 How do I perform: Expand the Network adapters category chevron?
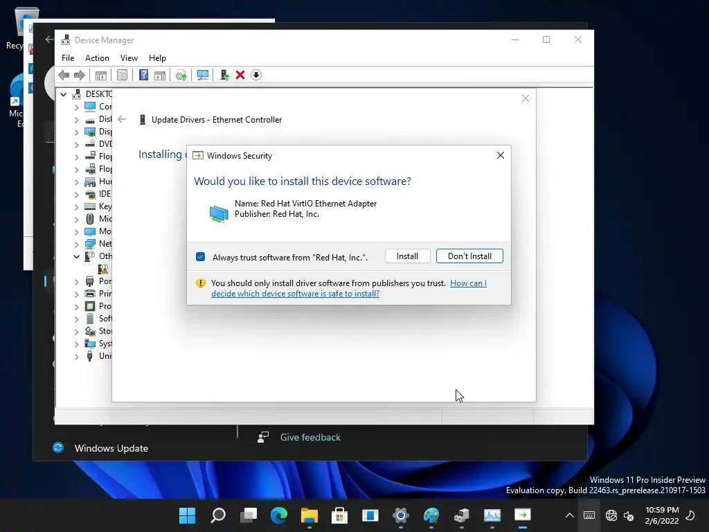click(76, 245)
